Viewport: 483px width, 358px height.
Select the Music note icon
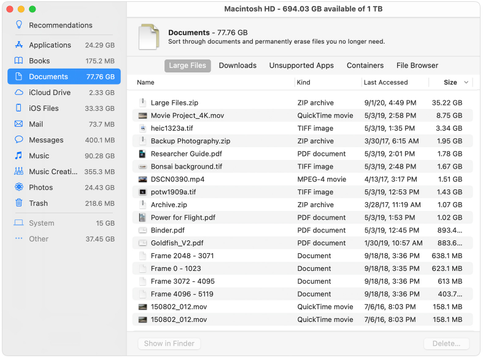point(18,156)
